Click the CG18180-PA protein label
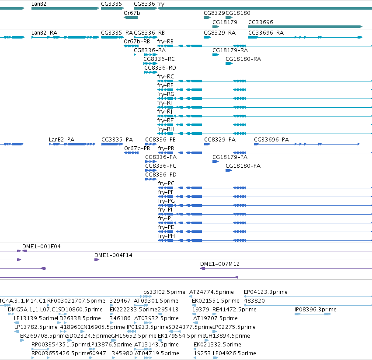 243,166
